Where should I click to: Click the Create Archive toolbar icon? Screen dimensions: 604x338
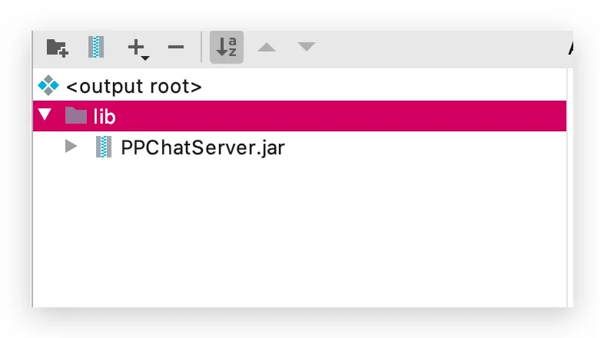[96, 47]
